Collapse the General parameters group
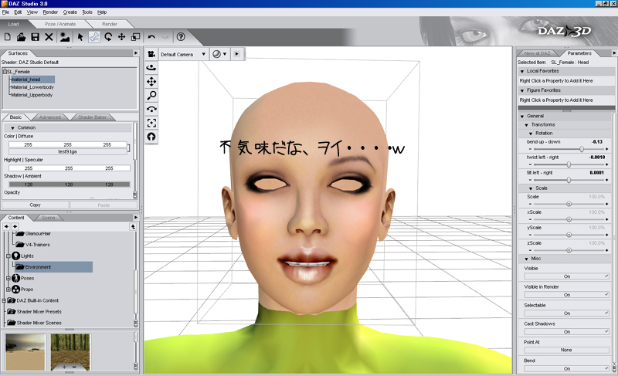The image size is (618, 376). tap(522, 117)
